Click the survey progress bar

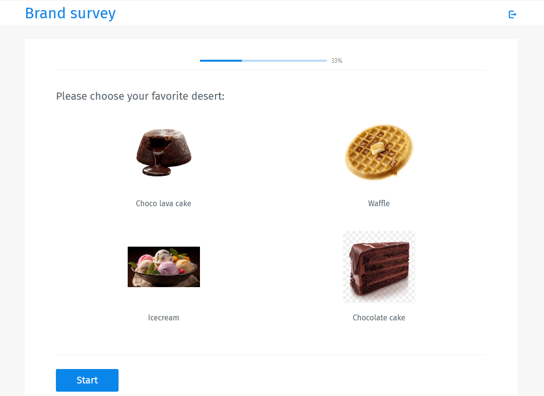(x=263, y=61)
